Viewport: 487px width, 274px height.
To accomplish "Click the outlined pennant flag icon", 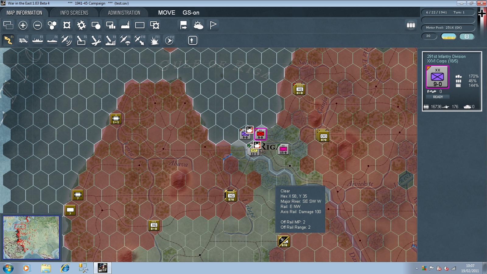I will click(x=213, y=25).
